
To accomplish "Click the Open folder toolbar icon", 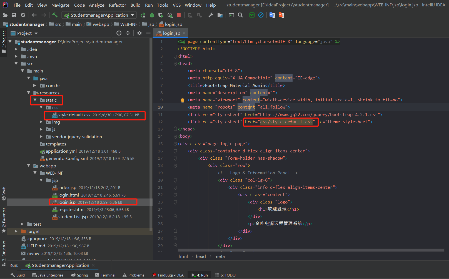I will click(x=5, y=15).
